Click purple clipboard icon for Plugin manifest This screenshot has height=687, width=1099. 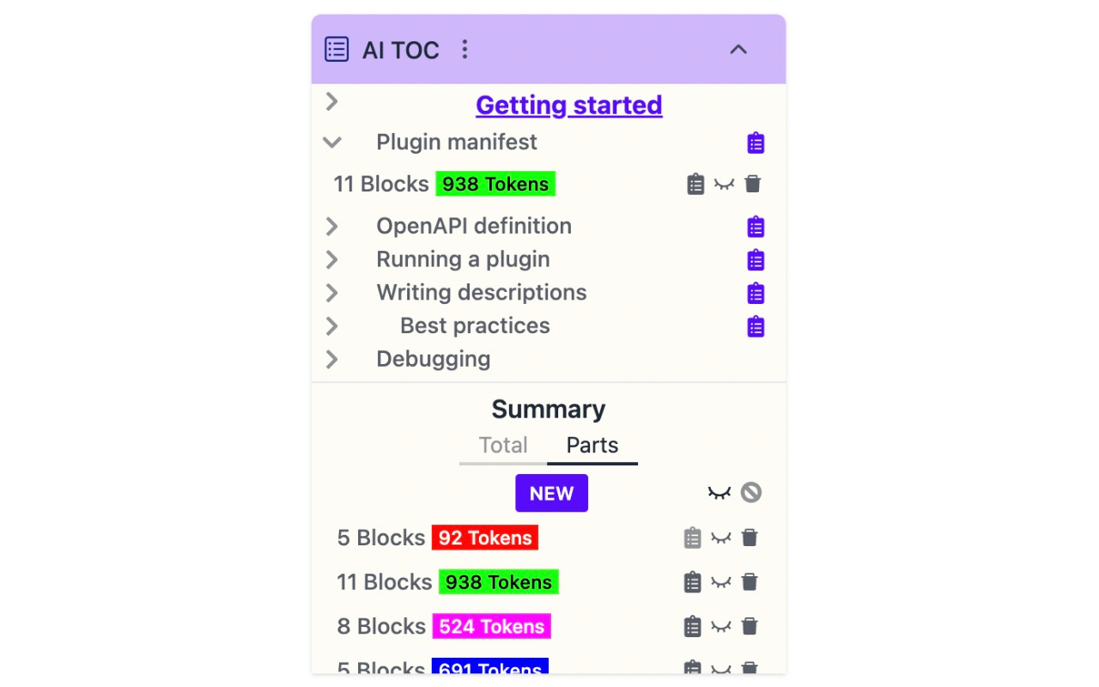pos(756,143)
